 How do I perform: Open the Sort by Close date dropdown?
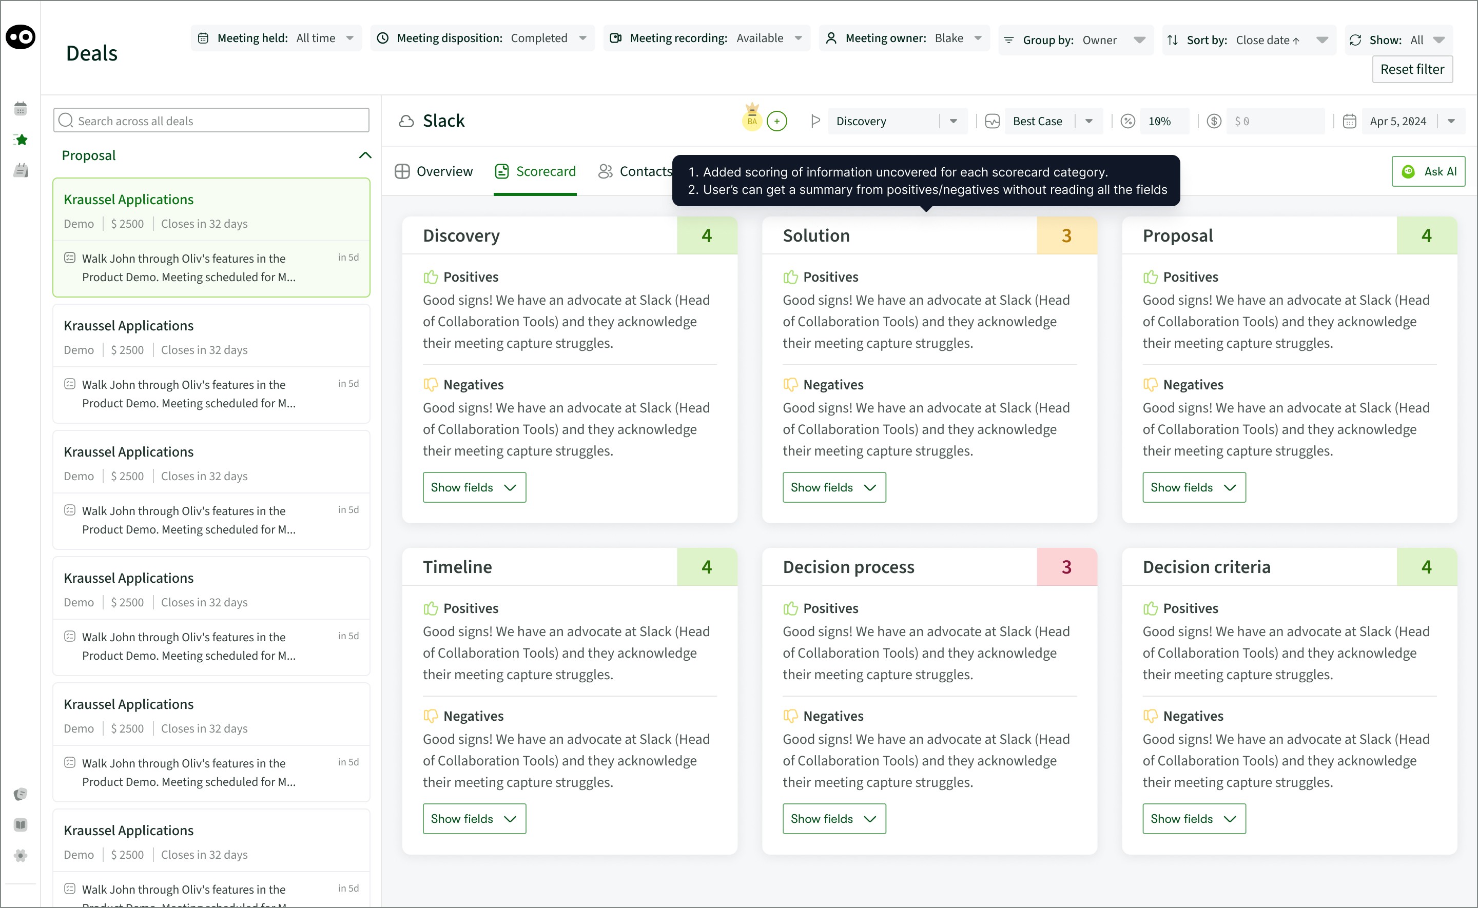click(x=1249, y=40)
